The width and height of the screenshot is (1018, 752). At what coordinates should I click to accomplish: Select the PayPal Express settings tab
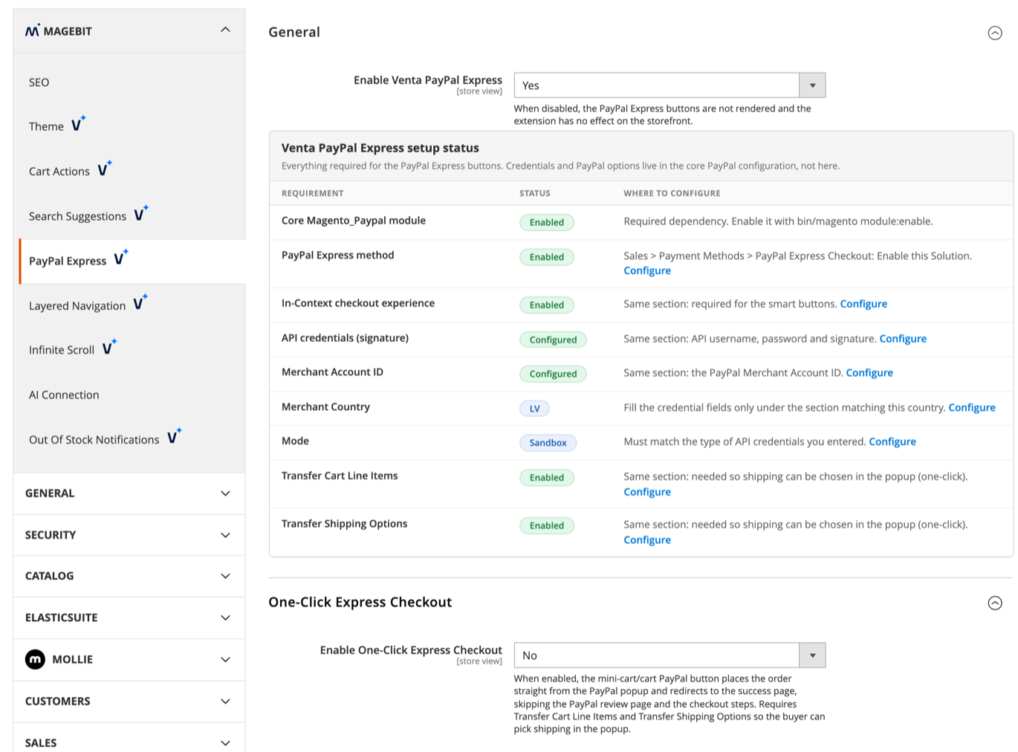pos(132,261)
